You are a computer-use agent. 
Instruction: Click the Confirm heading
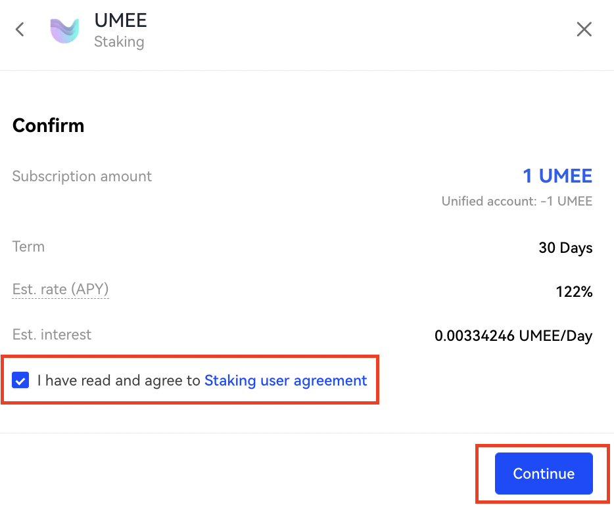tap(48, 125)
